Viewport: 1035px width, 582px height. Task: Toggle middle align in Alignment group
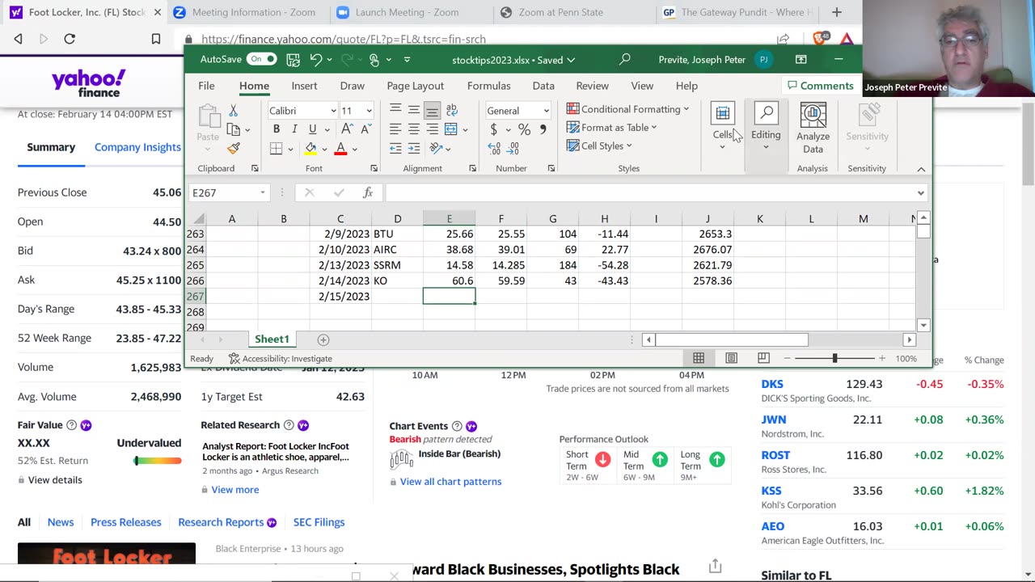[x=414, y=111]
